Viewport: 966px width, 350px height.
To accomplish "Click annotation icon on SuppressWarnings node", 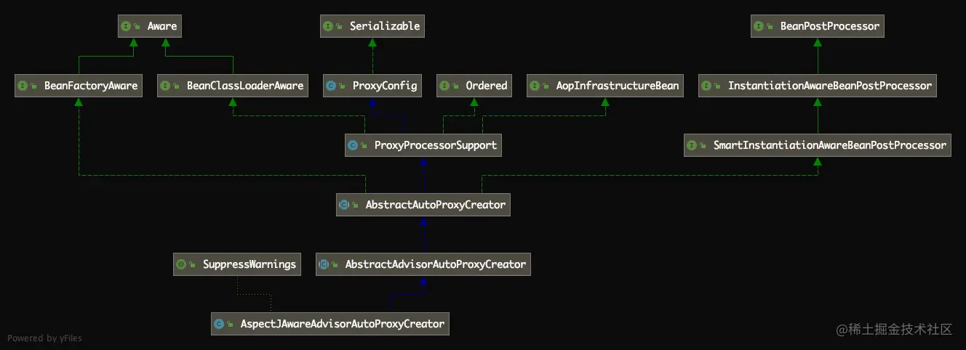I will pyautogui.click(x=182, y=264).
